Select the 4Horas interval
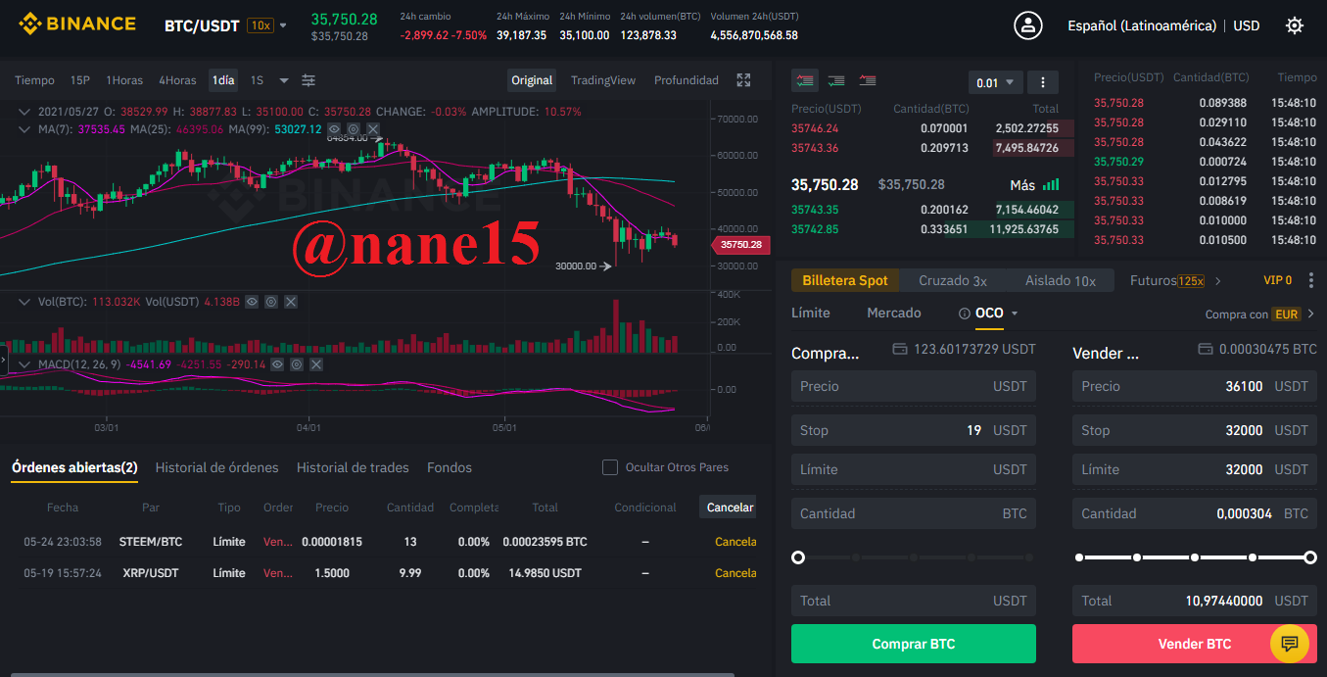This screenshot has height=677, width=1327. pos(177,80)
